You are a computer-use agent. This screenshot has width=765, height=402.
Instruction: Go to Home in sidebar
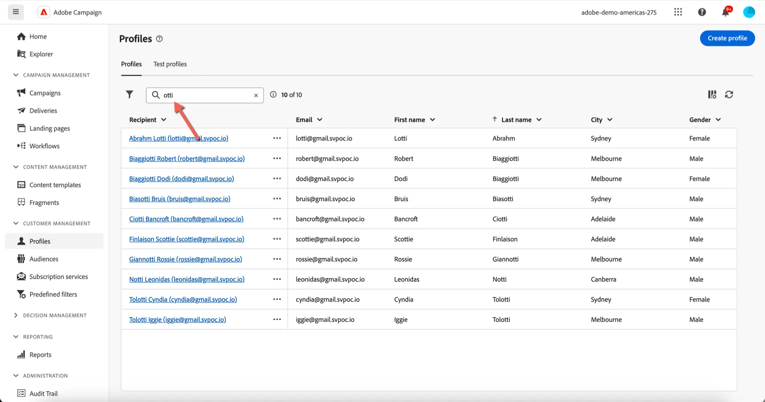point(38,36)
